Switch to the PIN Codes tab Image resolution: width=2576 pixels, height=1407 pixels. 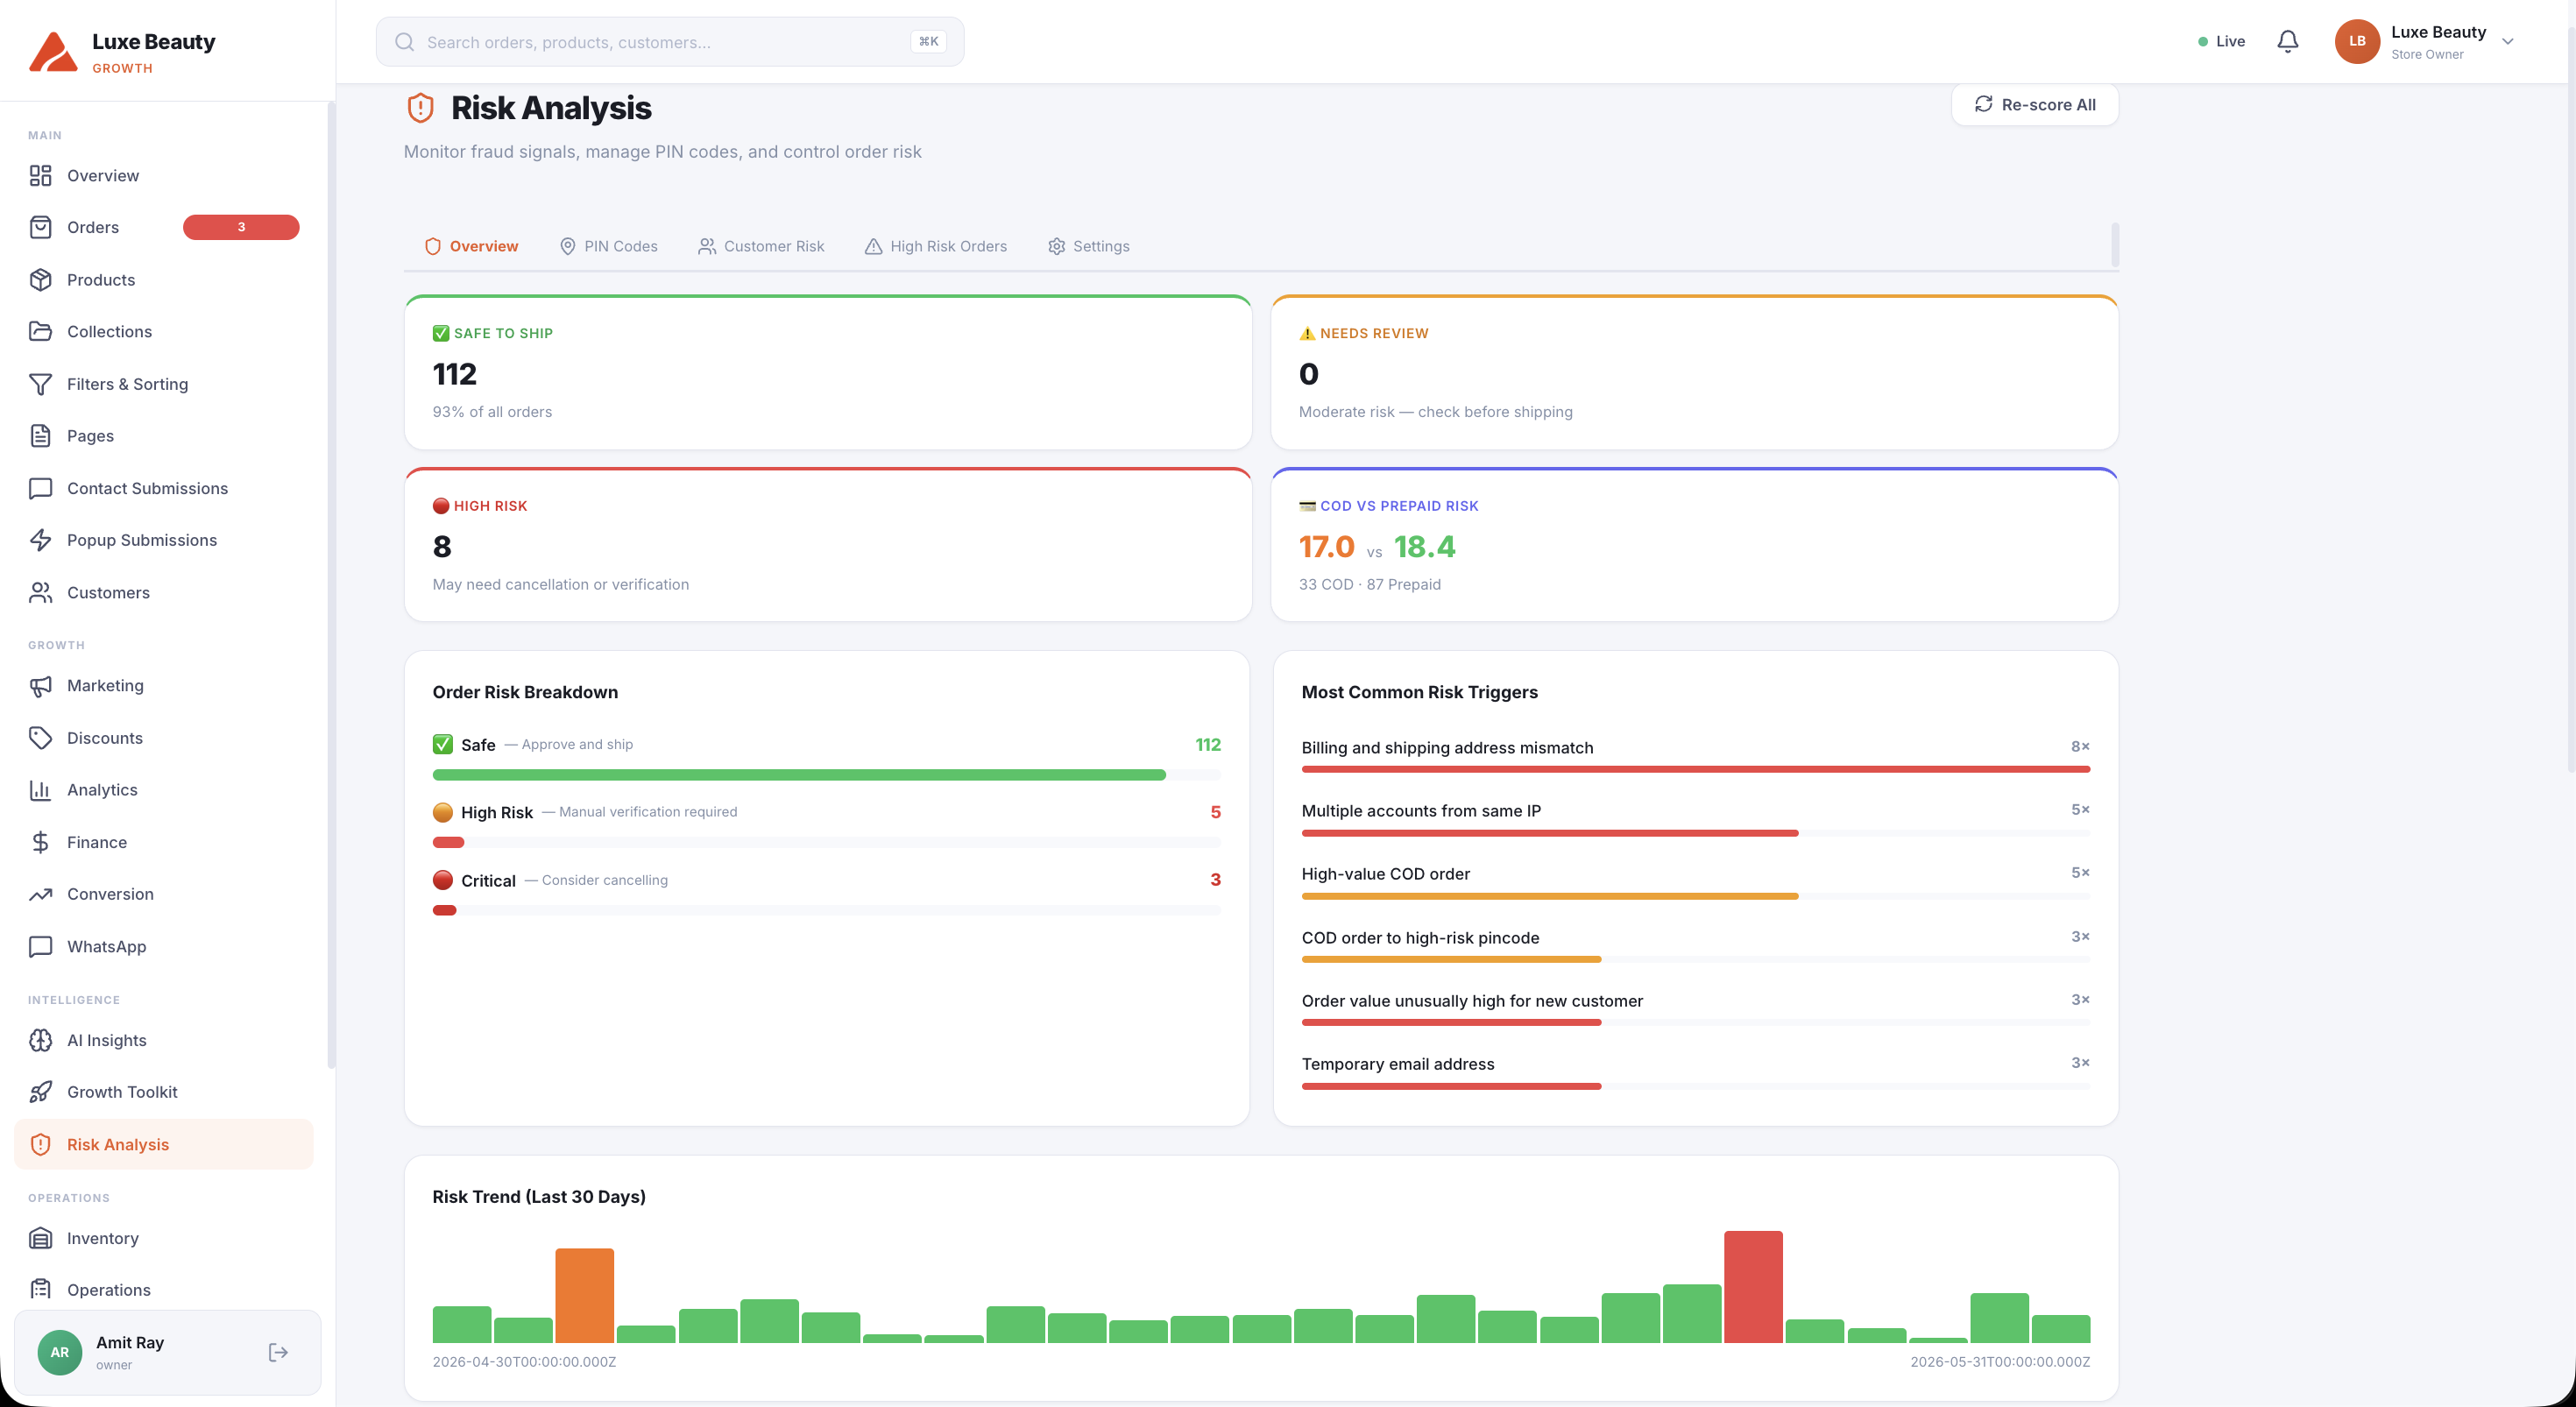tap(608, 246)
